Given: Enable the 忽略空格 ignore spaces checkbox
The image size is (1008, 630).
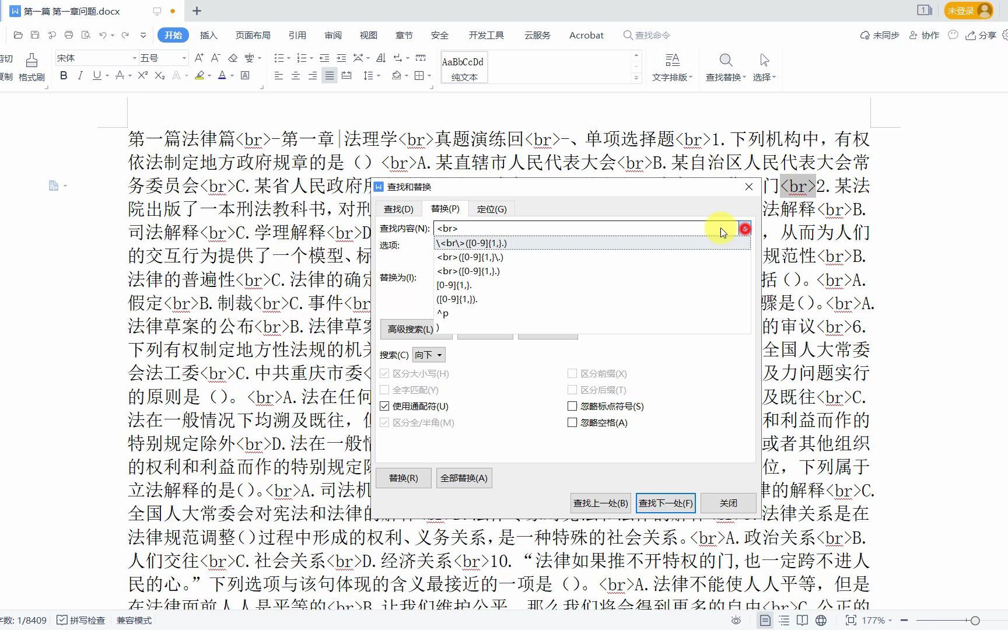Looking at the screenshot, I should coord(572,422).
